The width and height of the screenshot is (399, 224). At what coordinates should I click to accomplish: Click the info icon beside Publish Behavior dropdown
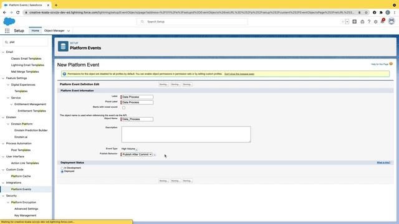coord(155,155)
